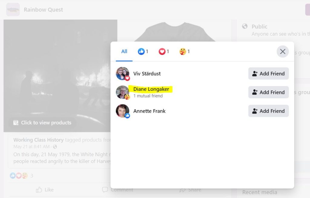
Task: Click the Public label in the sidebar
Action: 259,27
